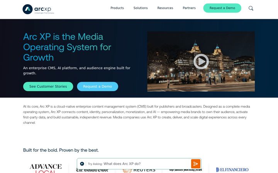Open the Partners menu
278x173 pixels.
point(189,8)
